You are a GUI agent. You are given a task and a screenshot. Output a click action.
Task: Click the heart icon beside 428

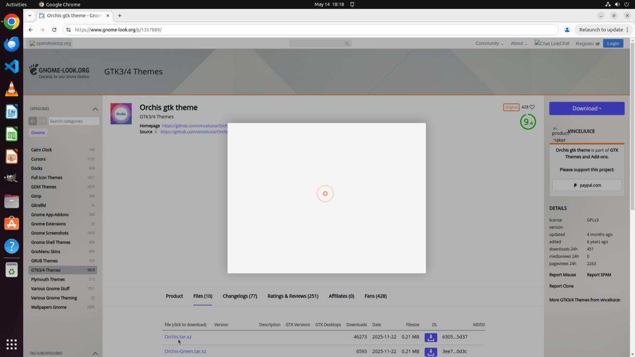(x=532, y=107)
